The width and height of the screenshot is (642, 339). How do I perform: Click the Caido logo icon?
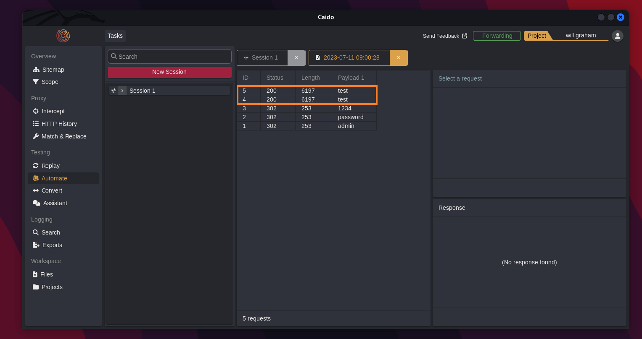(x=63, y=36)
